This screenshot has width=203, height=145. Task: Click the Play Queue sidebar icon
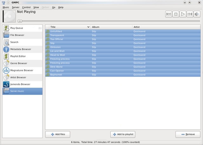[x=6, y=28]
